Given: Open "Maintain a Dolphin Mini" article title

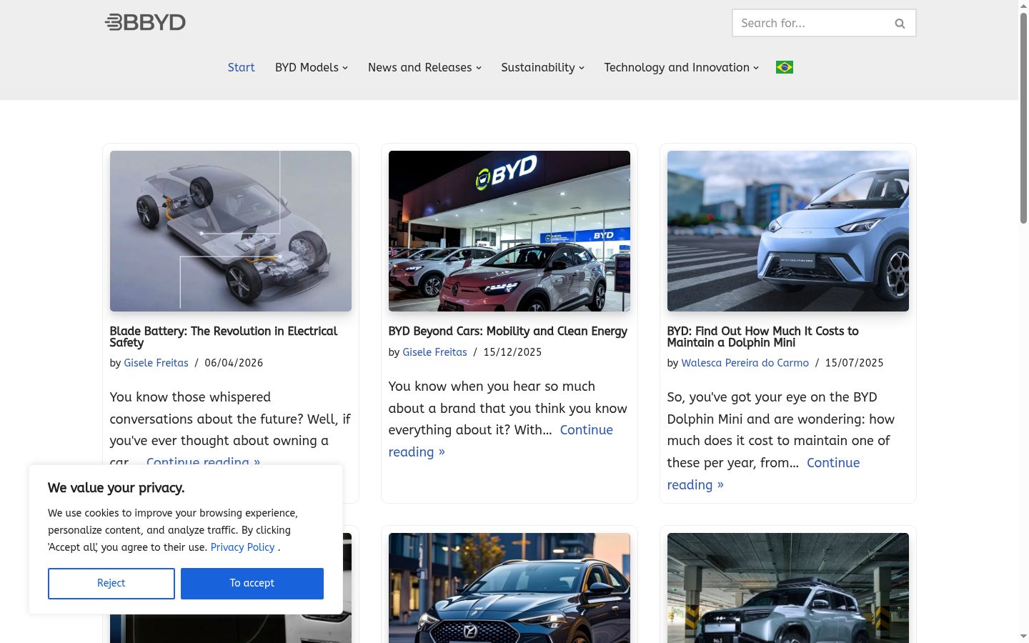Looking at the screenshot, I should [x=763, y=337].
